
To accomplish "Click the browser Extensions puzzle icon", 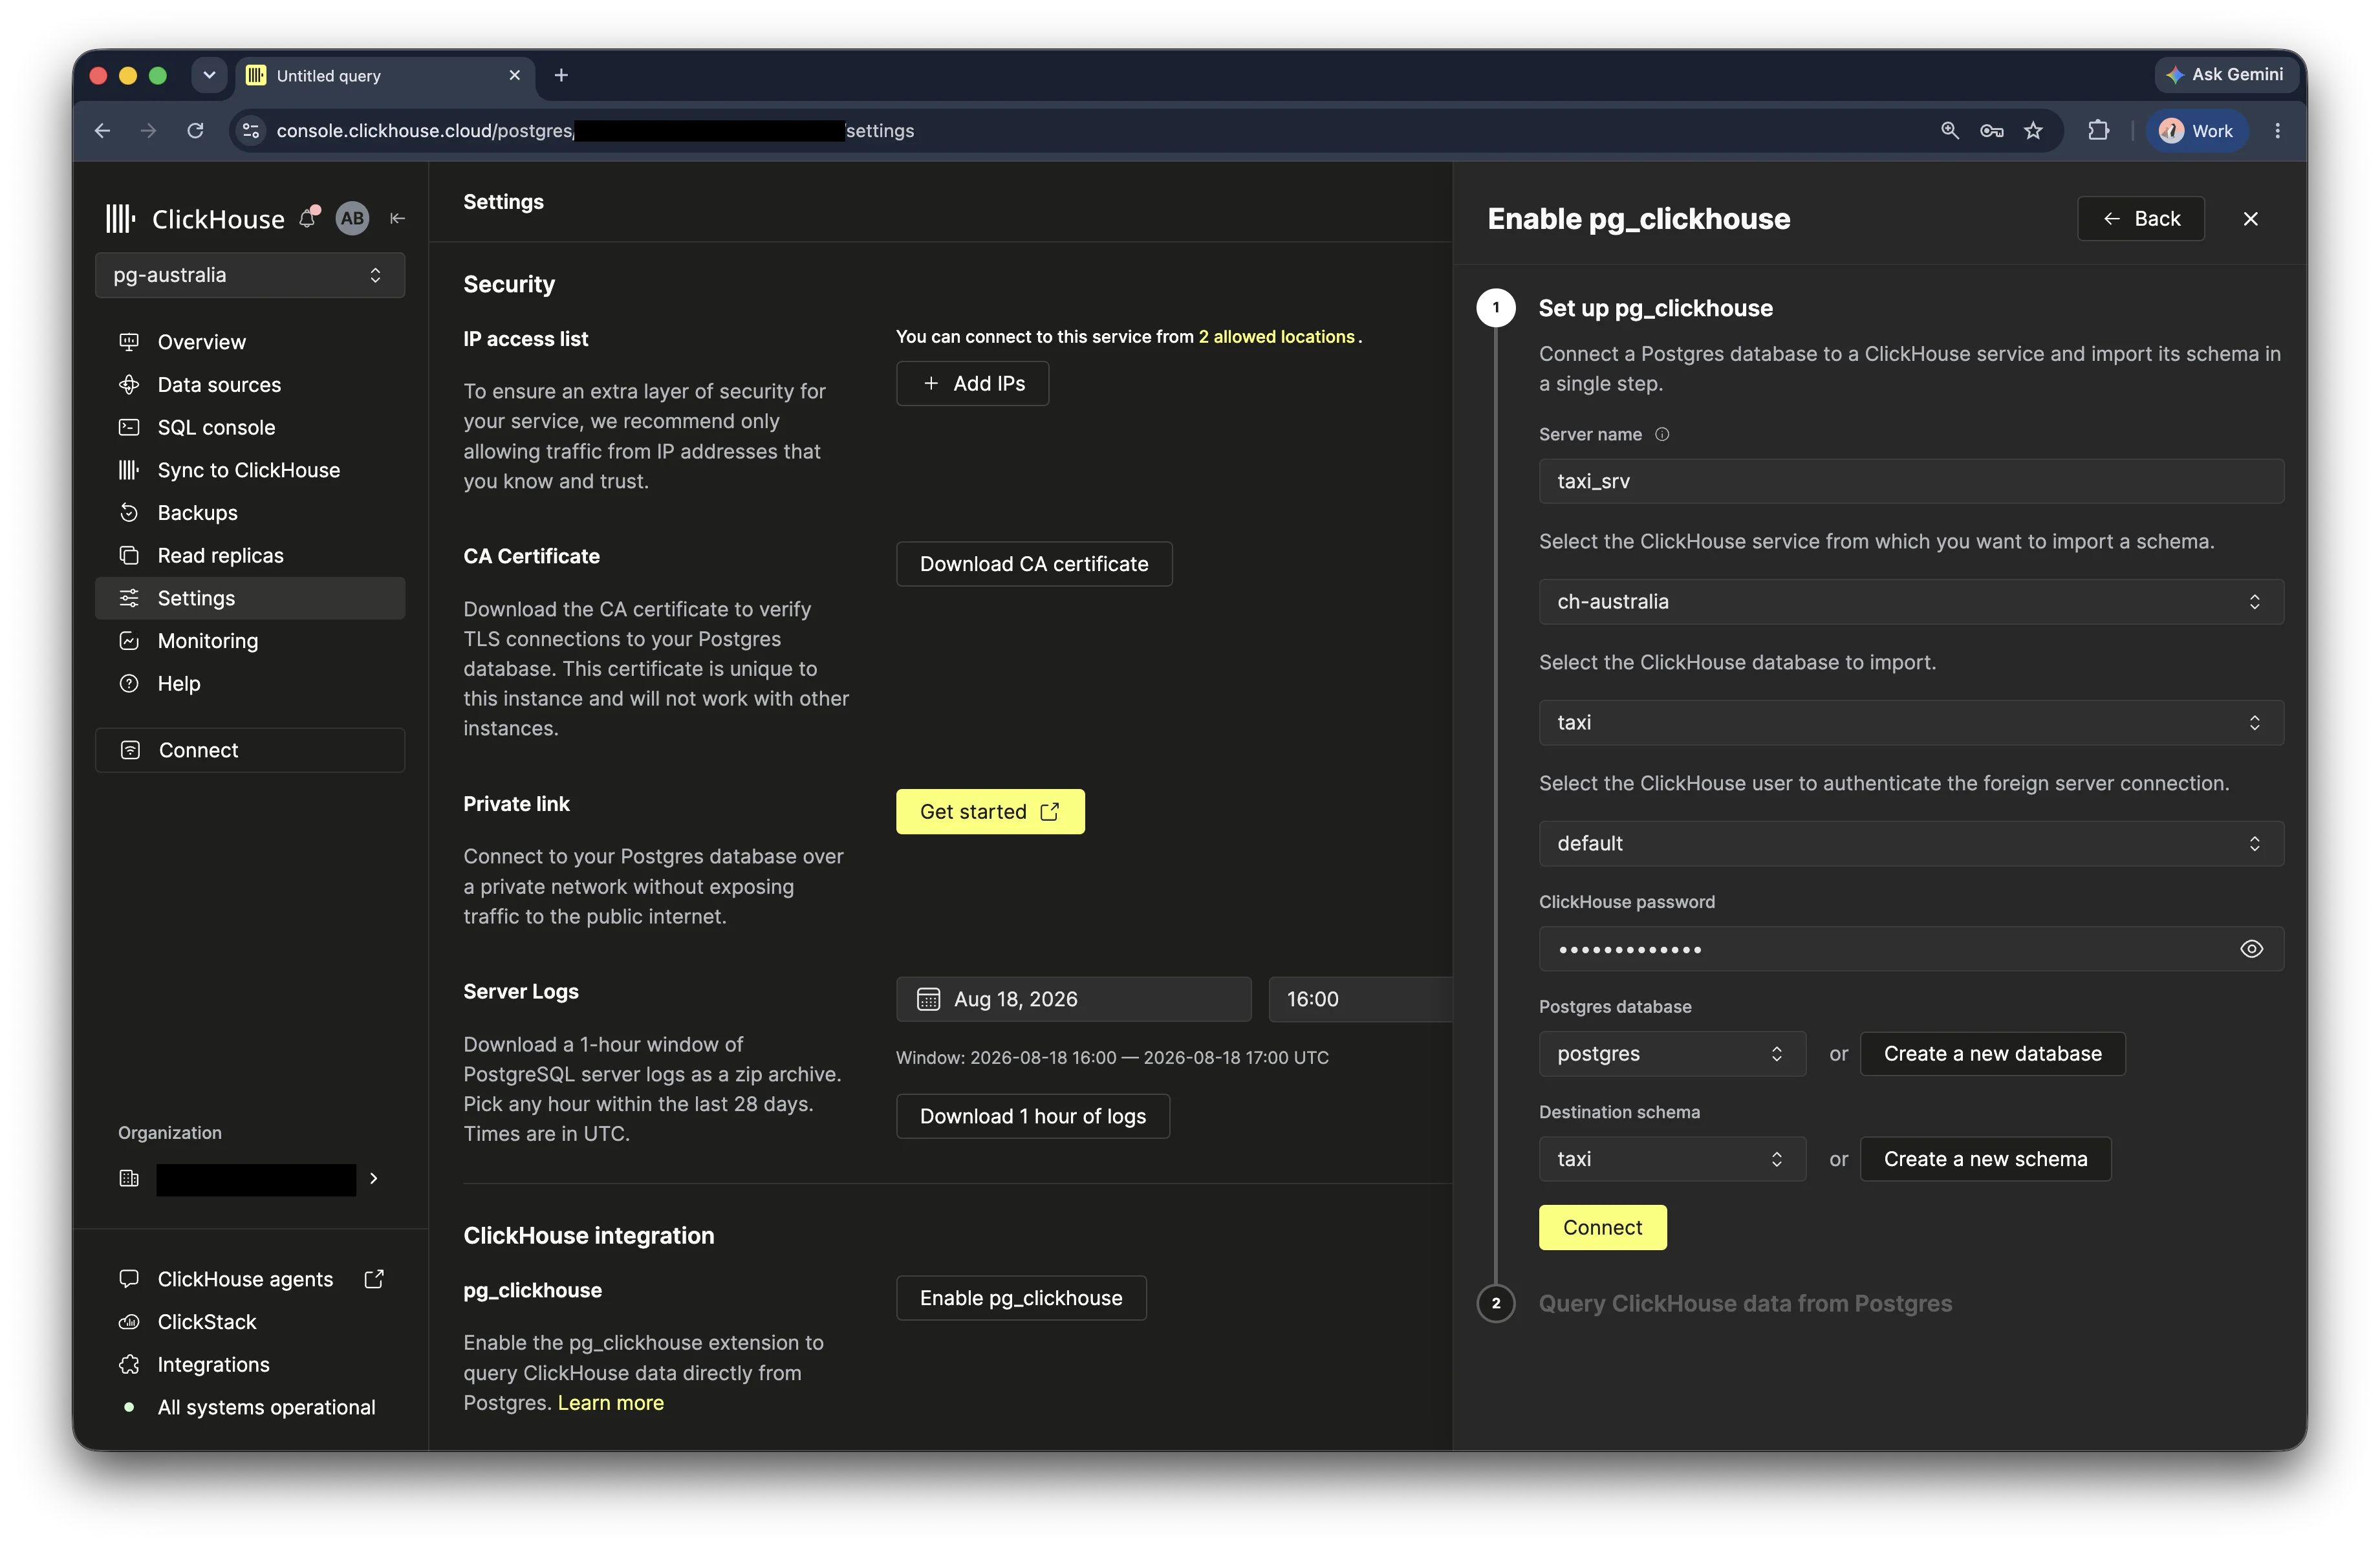I will pos(2098,131).
